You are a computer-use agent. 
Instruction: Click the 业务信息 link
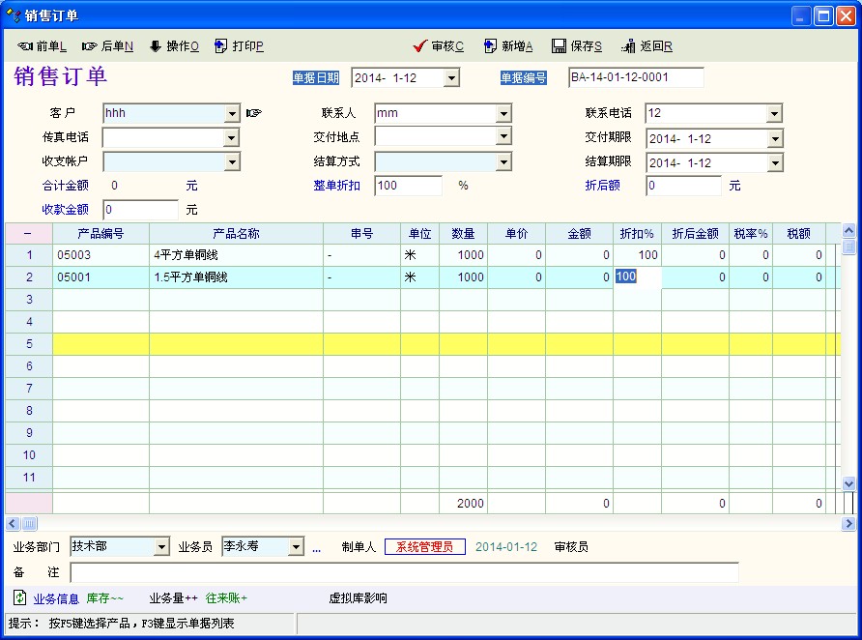(x=56, y=598)
